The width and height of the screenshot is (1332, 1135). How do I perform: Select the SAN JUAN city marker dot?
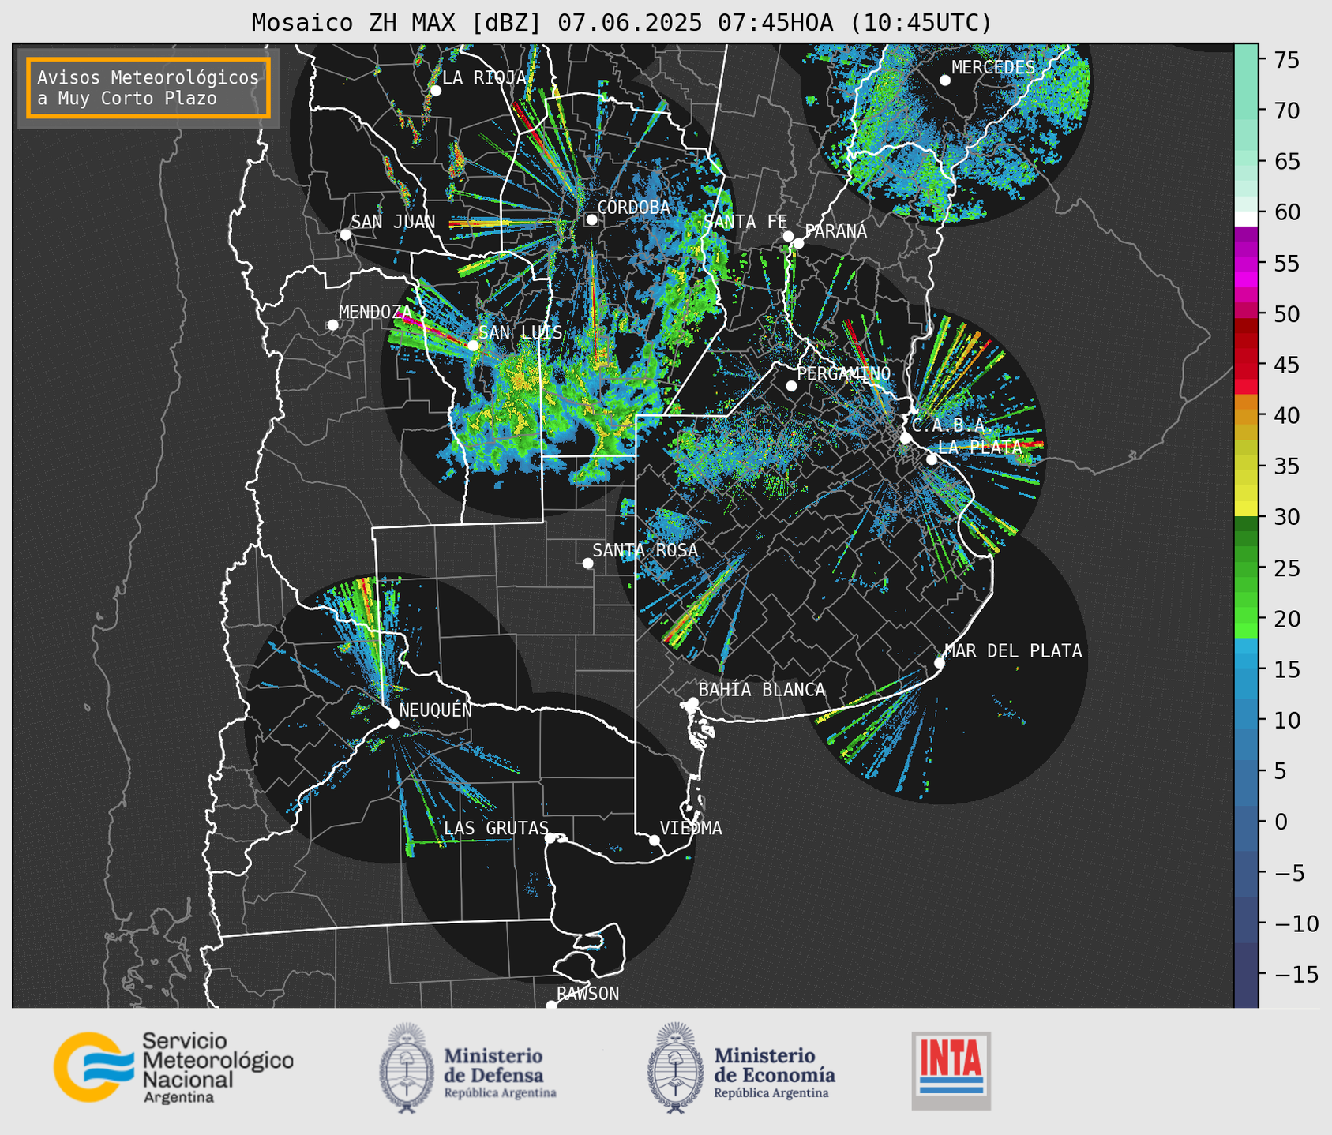point(345,234)
